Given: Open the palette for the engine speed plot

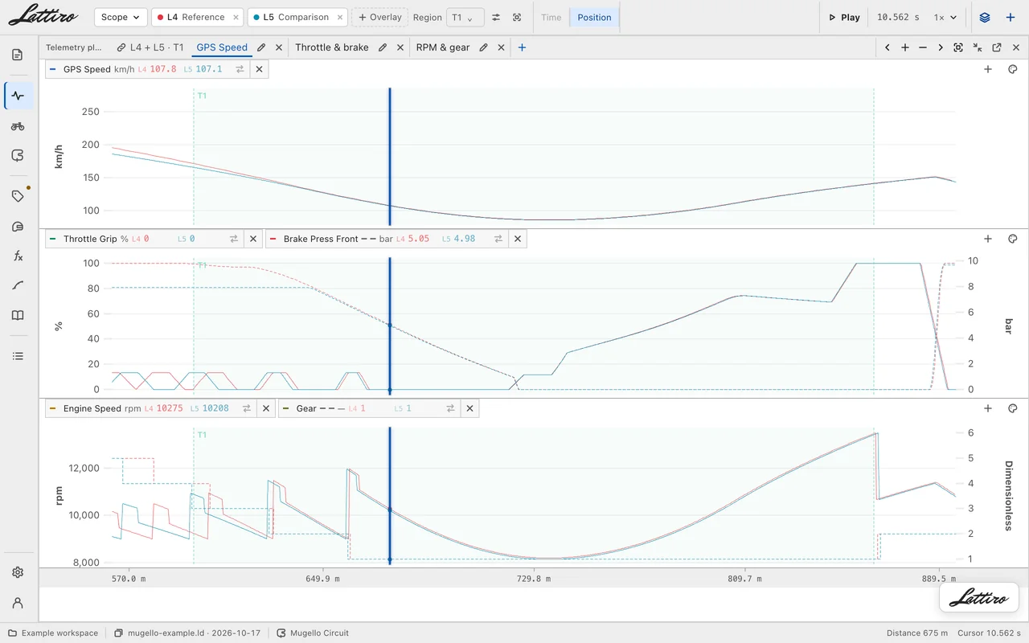Looking at the screenshot, I should click(x=1013, y=408).
